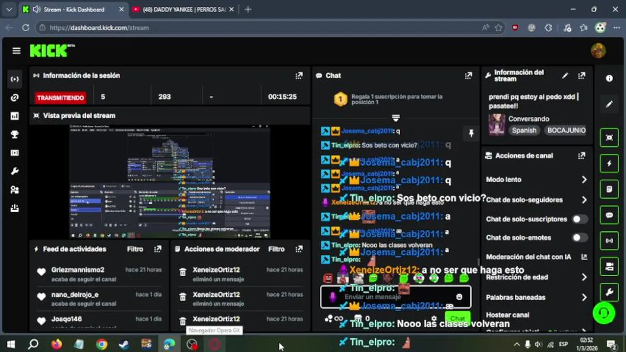Open the link icon in left sidebar
Image resolution: width=626 pixels, height=352 pixels.
[x=15, y=98]
